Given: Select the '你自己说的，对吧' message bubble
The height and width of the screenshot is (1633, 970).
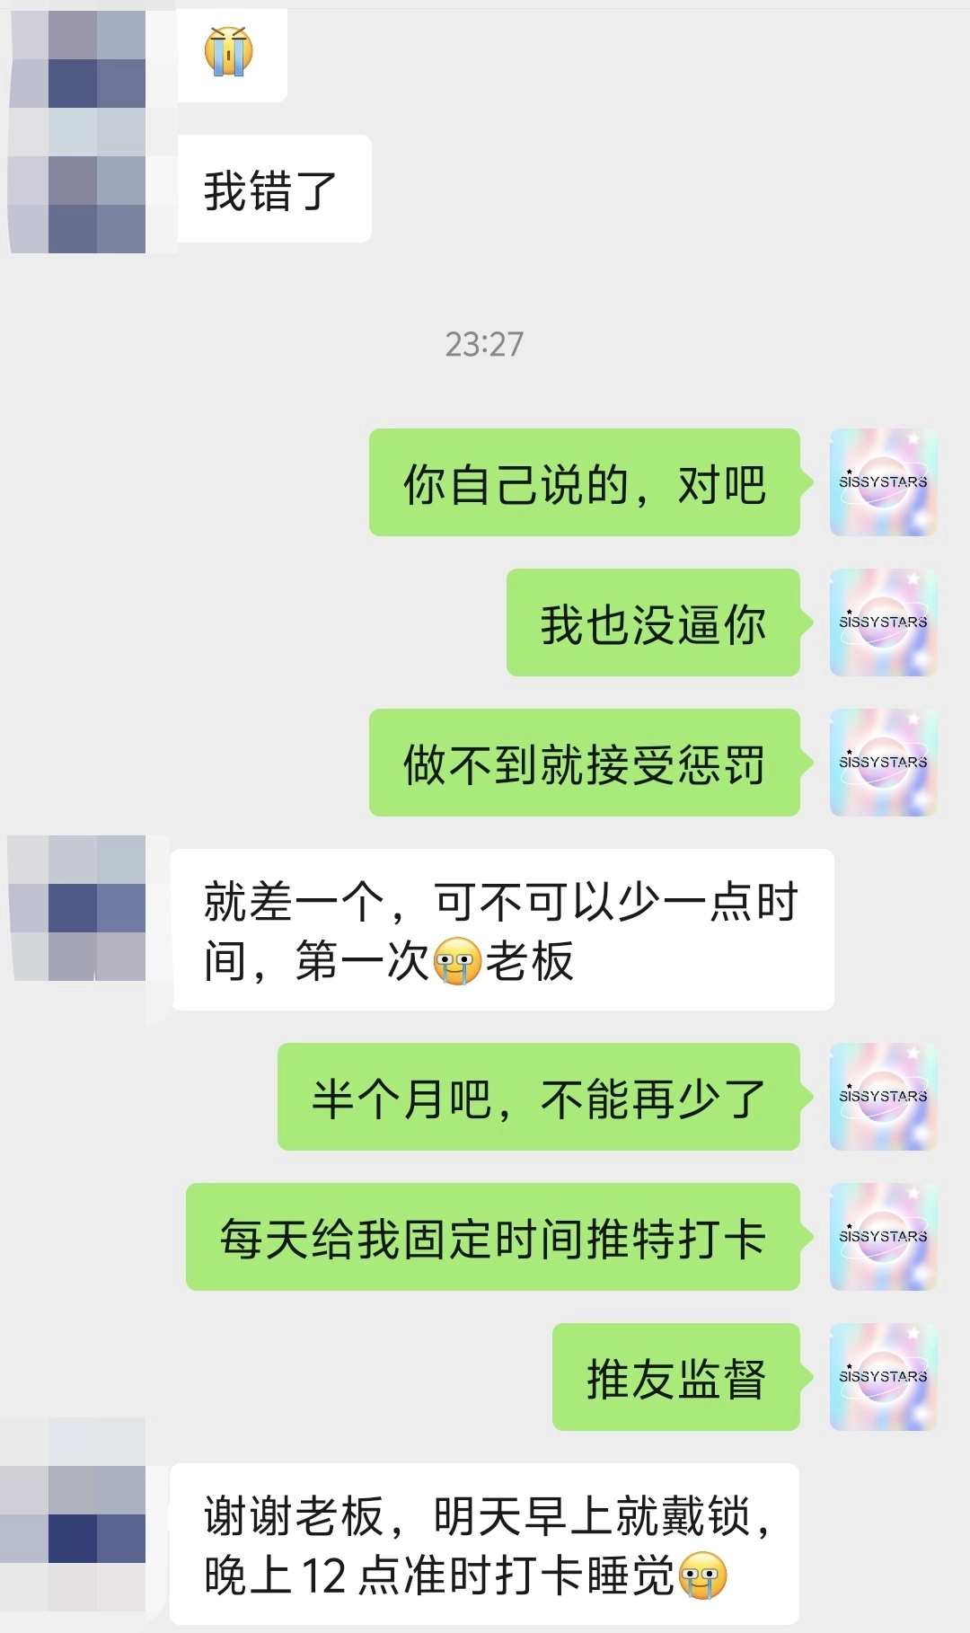Looking at the screenshot, I should coord(585,482).
